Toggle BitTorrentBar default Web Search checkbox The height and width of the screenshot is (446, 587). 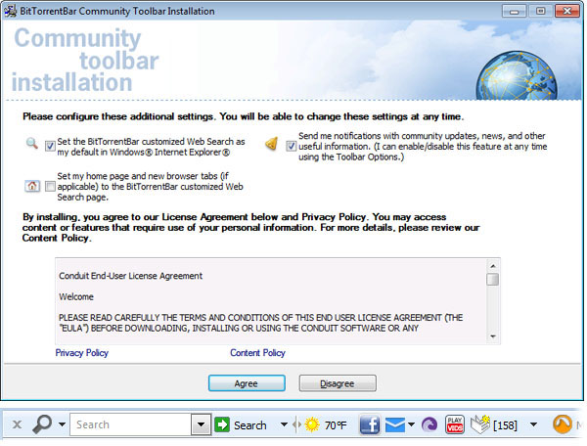click(50, 147)
